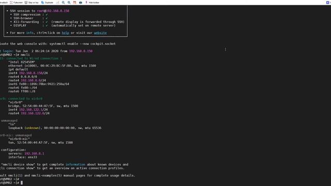Image resolution: width=331 pixels, height=186 pixels.
Task: Click the ip4 default line
Action: coord(18,69)
